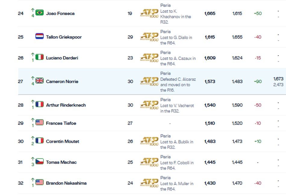Click ATP Masters 1000 logo in Fonseca's row
The image size is (286, 196).
149,13
